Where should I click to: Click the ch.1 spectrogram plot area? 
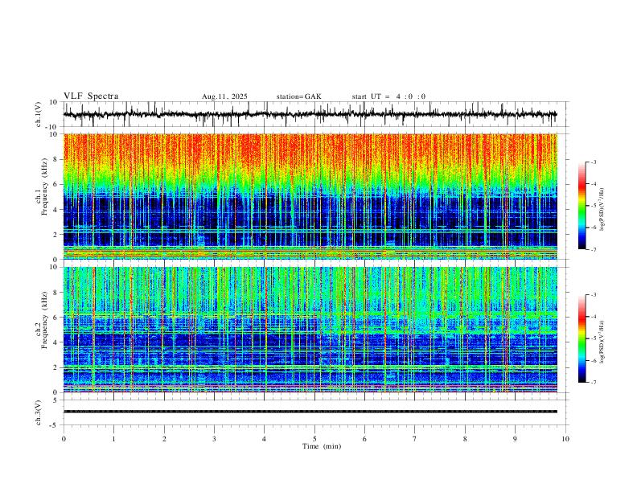click(310, 196)
